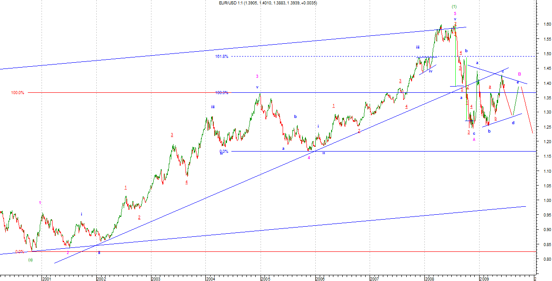
Task: Click the red 100.0% label at left edge
Action: click(x=18, y=93)
